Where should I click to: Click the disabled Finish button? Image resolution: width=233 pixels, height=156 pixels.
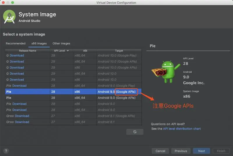[x=221, y=151]
